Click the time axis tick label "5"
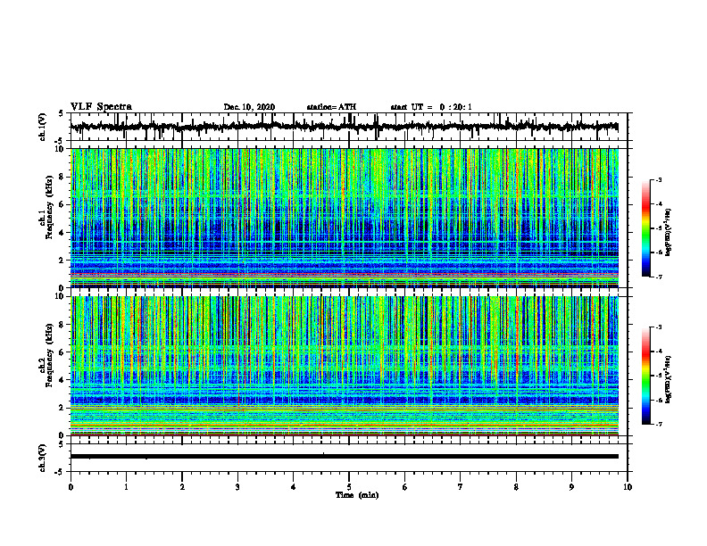707x546 pixels. tap(349, 487)
